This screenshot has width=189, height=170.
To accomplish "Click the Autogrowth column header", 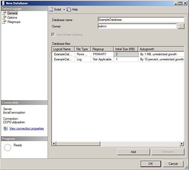I will tap(161, 49).
